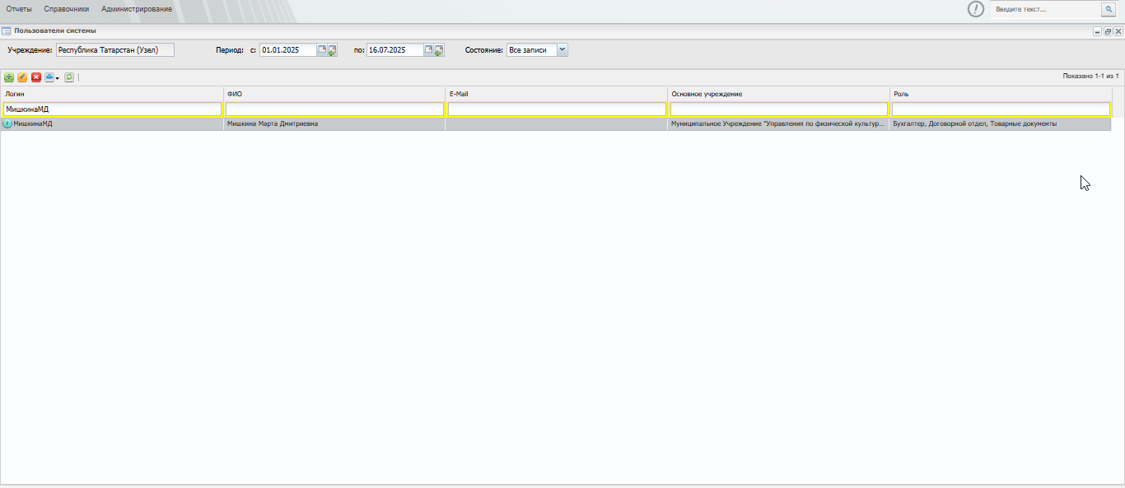Open the Отчеты menu

[x=19, y=9]
